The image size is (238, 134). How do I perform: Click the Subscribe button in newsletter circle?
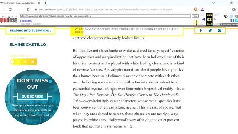(x=32, y=96)
